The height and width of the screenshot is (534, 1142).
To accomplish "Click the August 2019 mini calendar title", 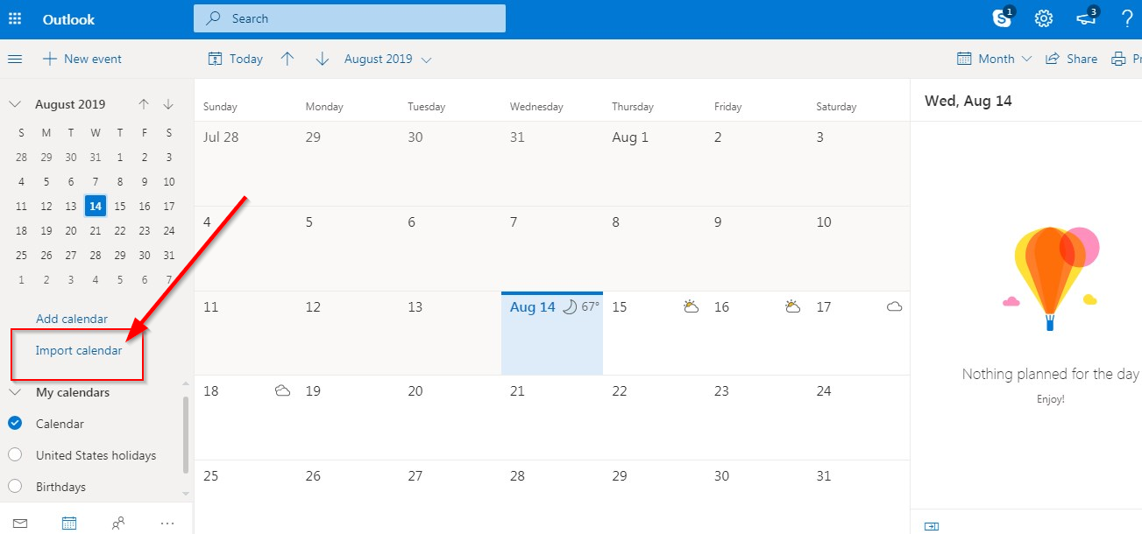I will [x=70, y=104].
